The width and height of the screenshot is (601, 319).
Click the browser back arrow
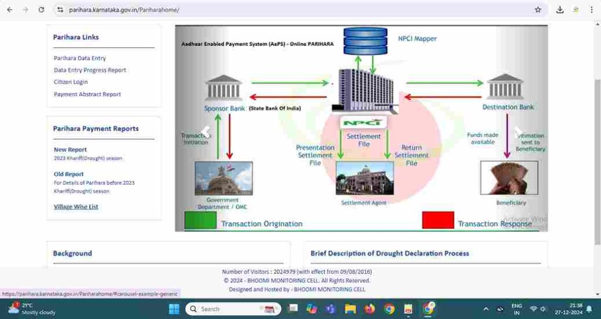point(9,10)
